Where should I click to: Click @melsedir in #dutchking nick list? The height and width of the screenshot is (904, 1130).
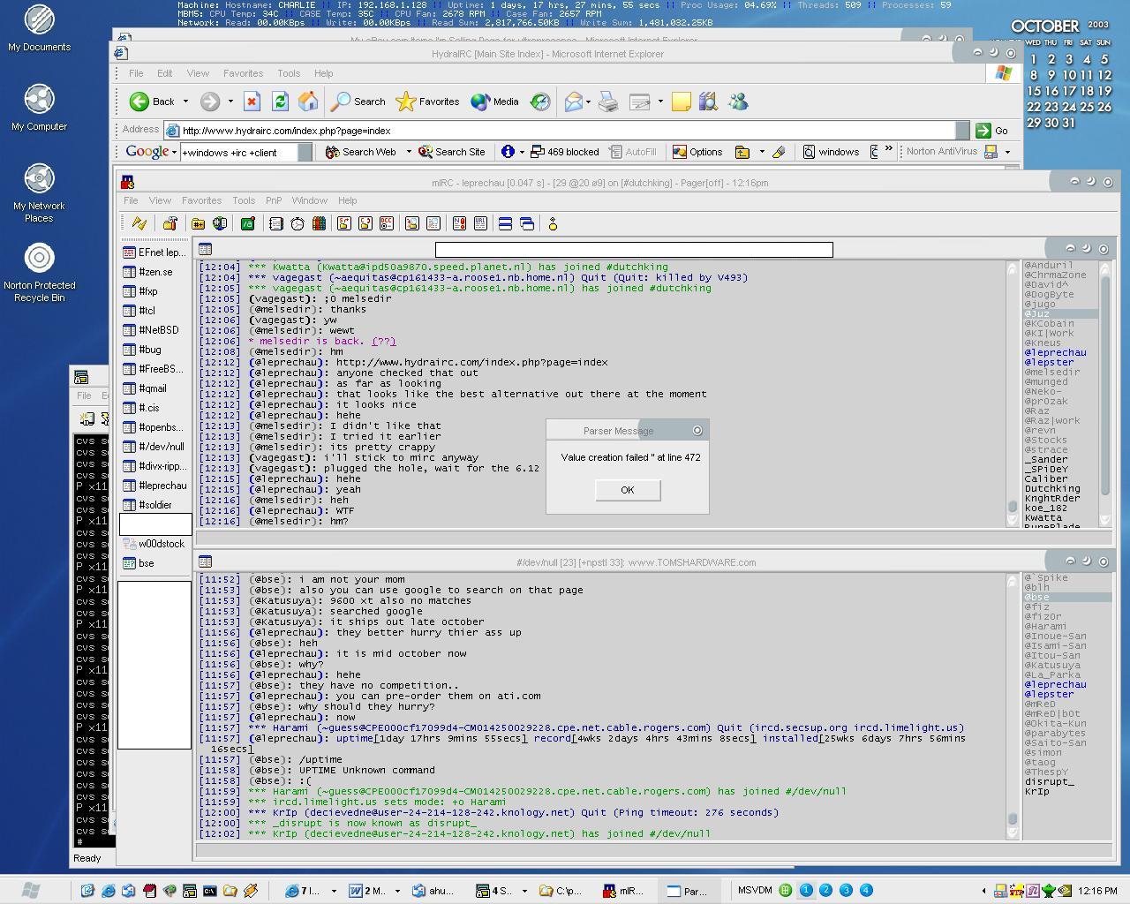tap(1051, 372)
